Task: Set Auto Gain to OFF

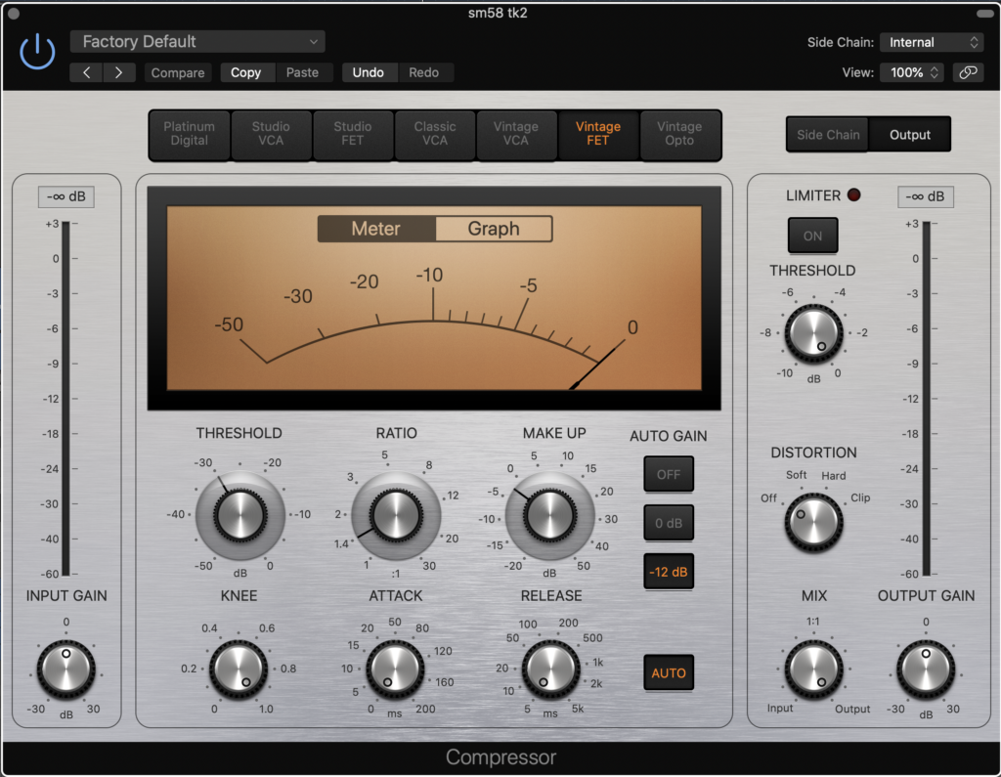Action: [x=669, y=474]
